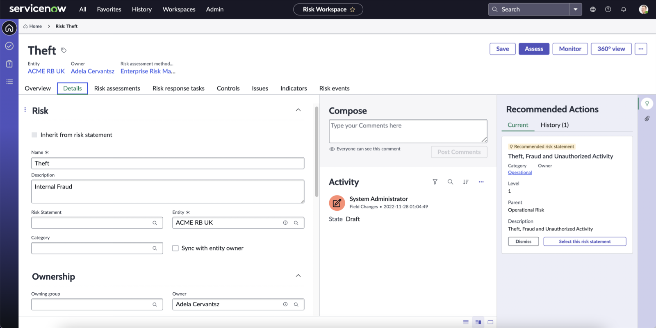Open the notifications bell icon
656x328 pixels.
(x=624, y=9)
